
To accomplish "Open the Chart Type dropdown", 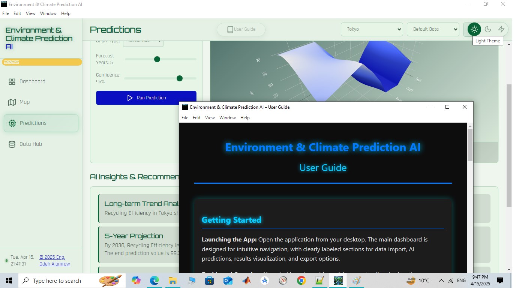I will [x=143, y=42].
